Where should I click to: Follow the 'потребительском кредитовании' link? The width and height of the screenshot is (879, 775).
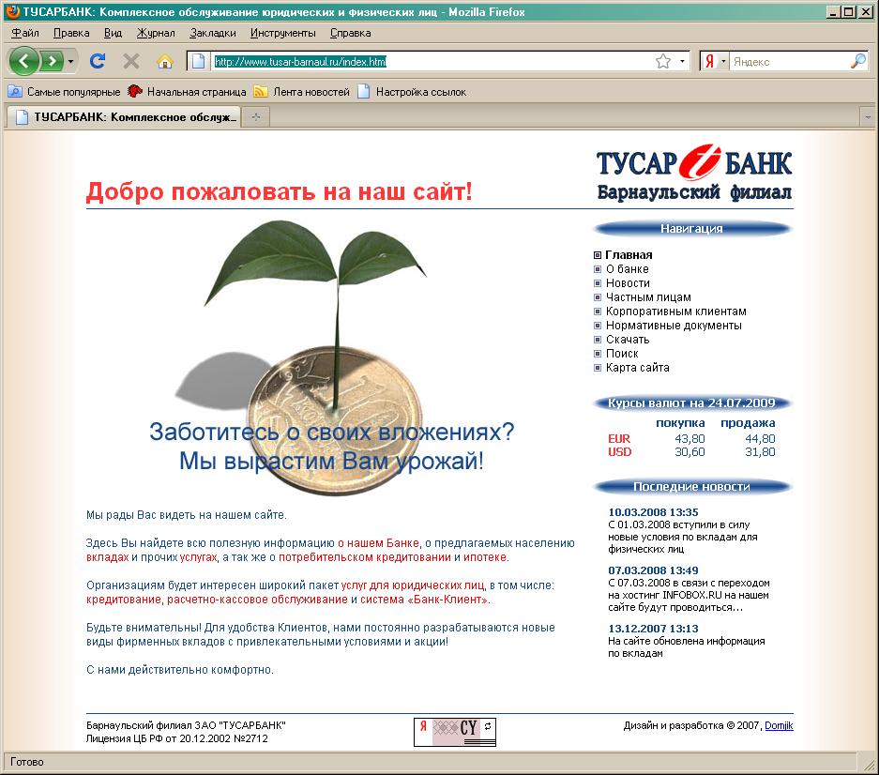364,557
